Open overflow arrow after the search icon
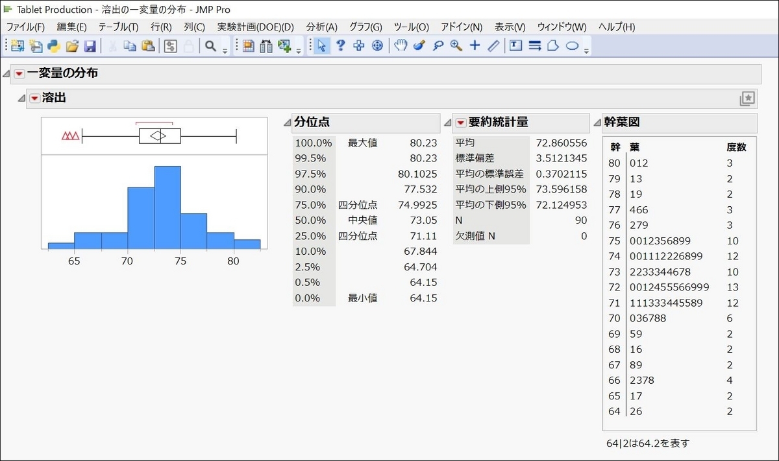The height and width of the screenshot is (461, 779). (225, 50)
